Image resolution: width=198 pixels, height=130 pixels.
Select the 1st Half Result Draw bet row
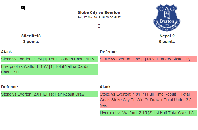click(49, 94)
